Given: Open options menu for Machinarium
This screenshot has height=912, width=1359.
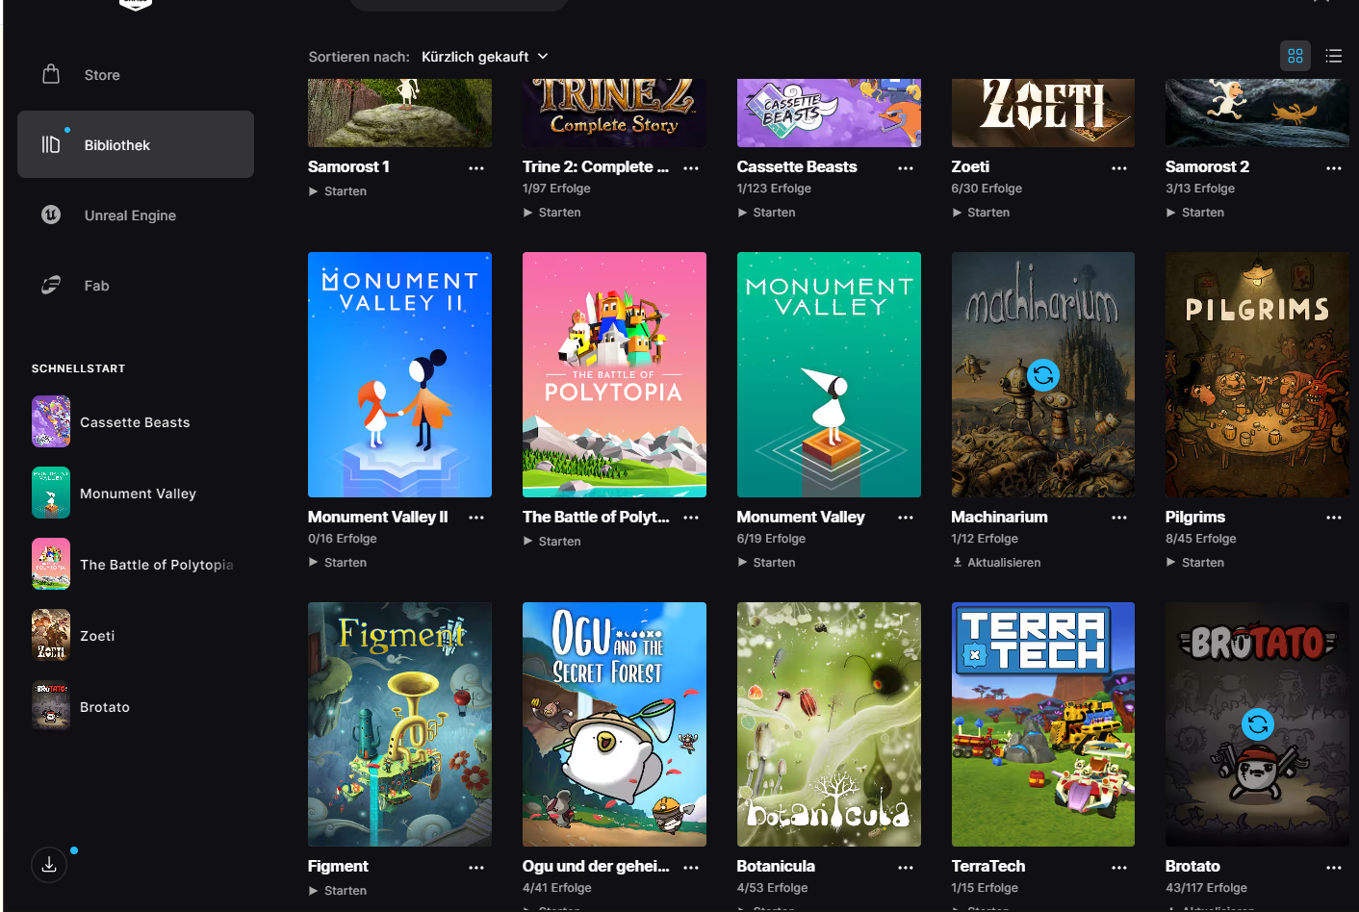Looking at the screenshot, I should coord(1119,518).
